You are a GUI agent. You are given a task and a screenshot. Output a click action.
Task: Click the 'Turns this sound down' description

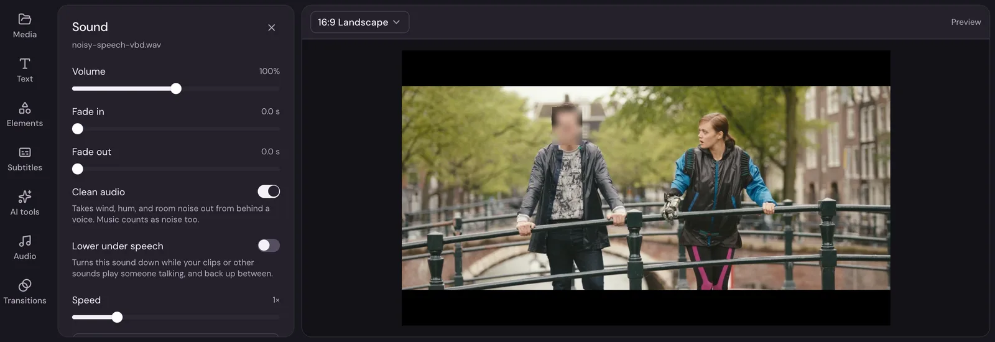coord(172,268)
